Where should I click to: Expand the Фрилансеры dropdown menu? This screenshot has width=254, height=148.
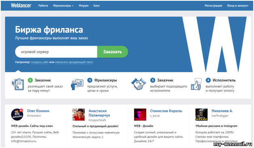[x=63, y=6]
